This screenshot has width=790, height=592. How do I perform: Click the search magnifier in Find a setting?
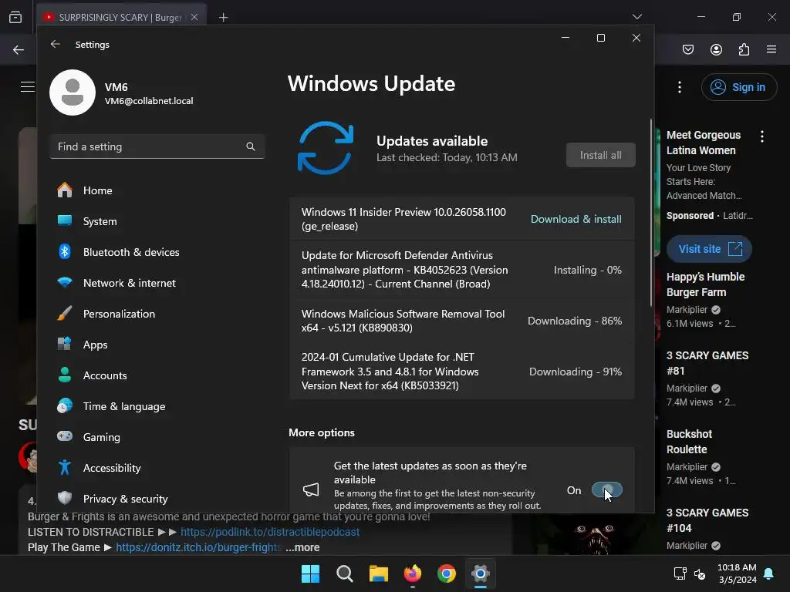click(x=251, y=146)
